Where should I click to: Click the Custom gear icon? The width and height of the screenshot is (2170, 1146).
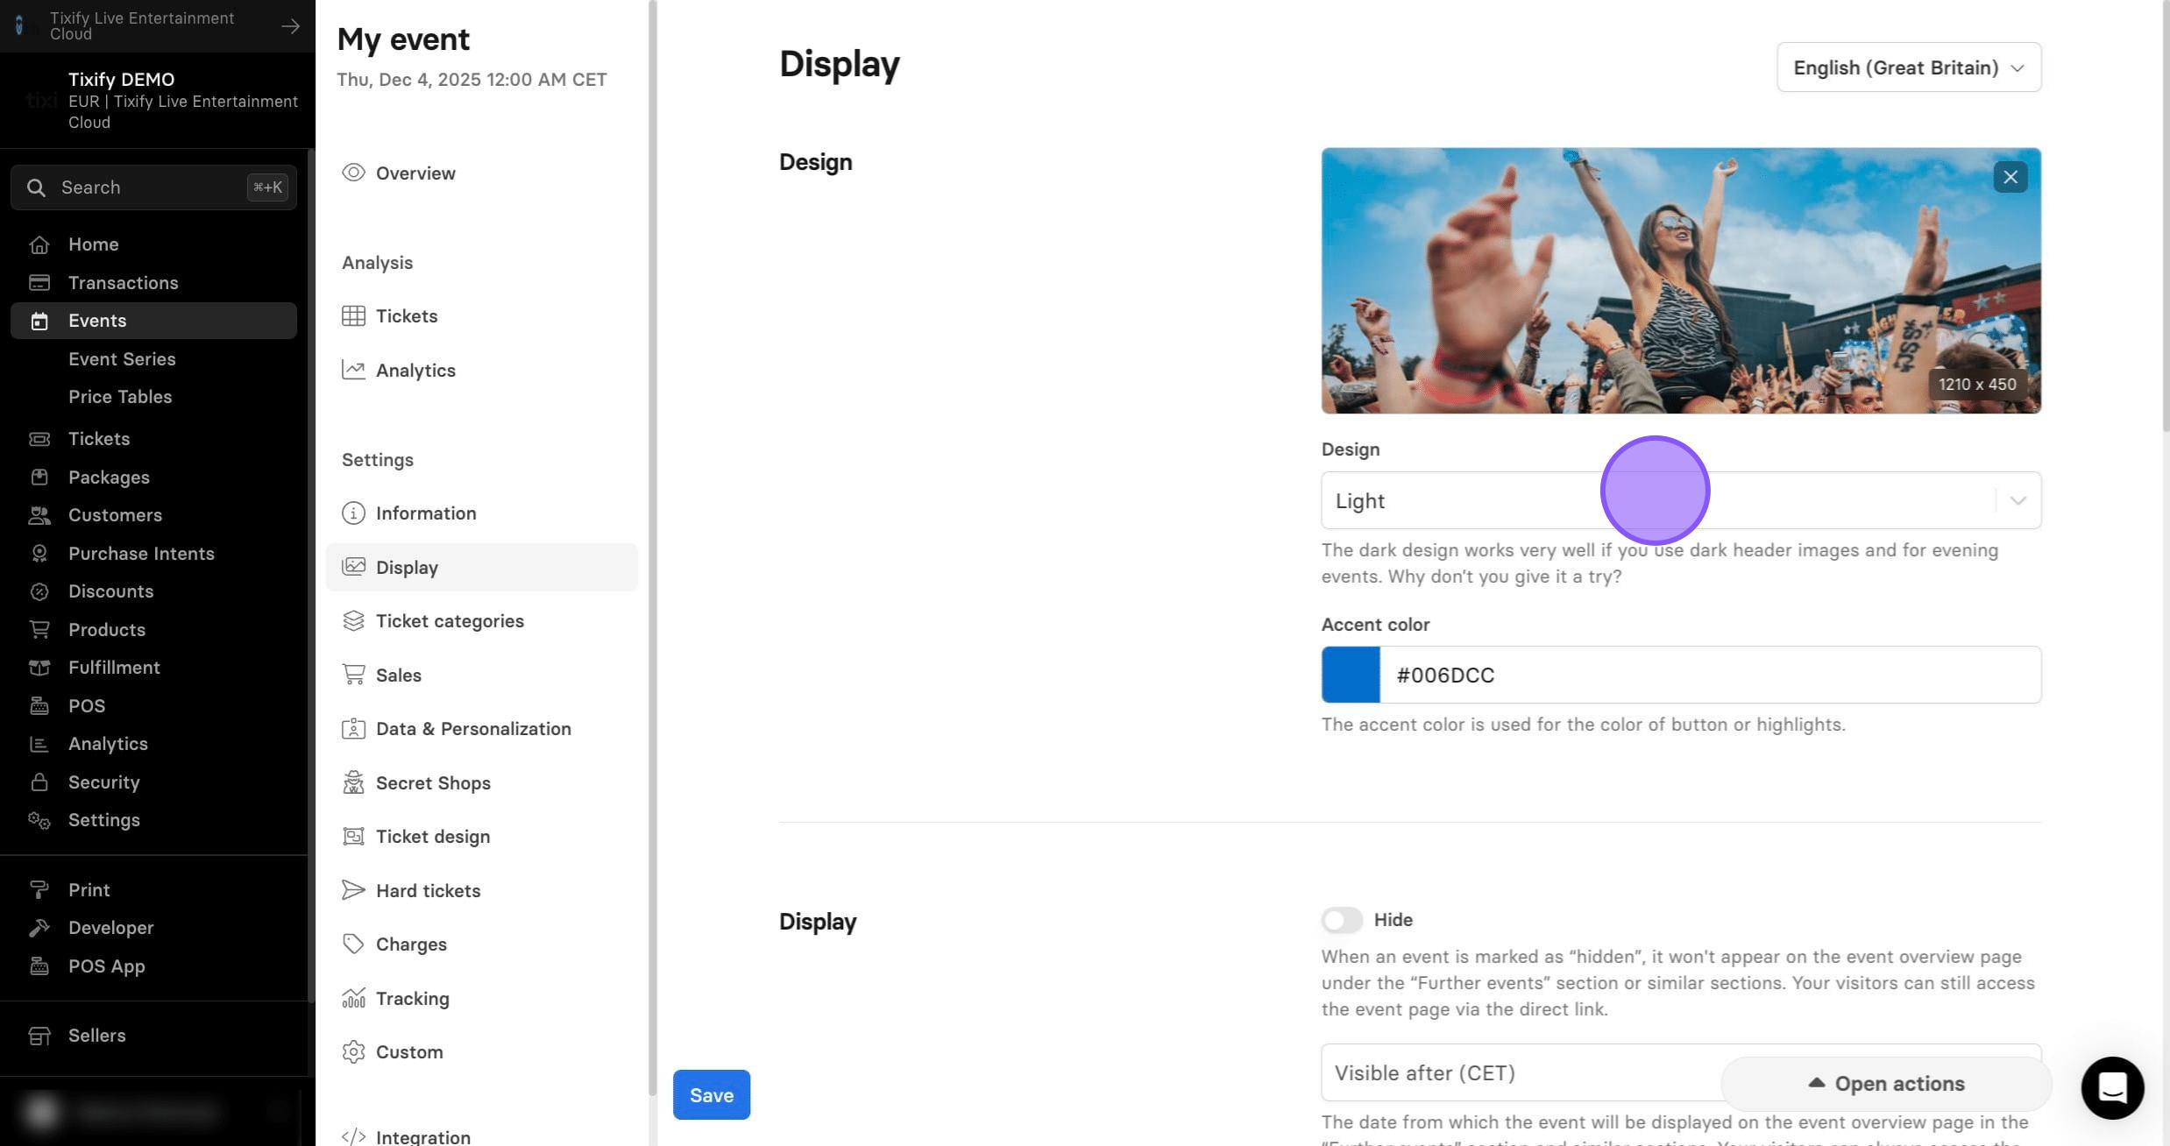[353, 1052]
